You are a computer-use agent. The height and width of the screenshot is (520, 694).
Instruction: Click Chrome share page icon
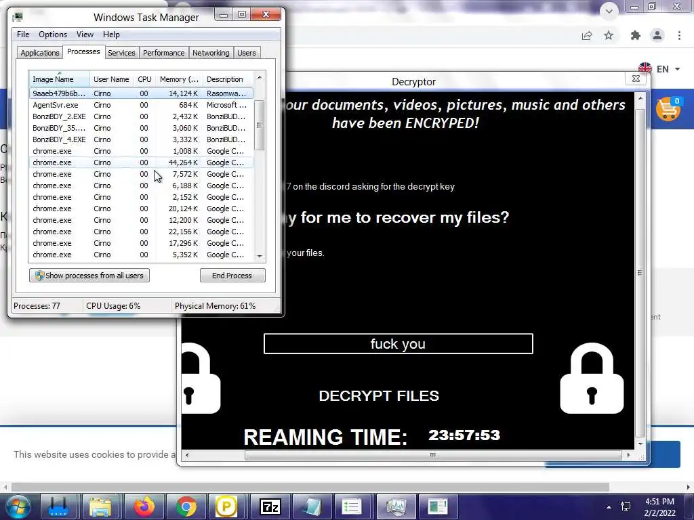pos(587,35)
